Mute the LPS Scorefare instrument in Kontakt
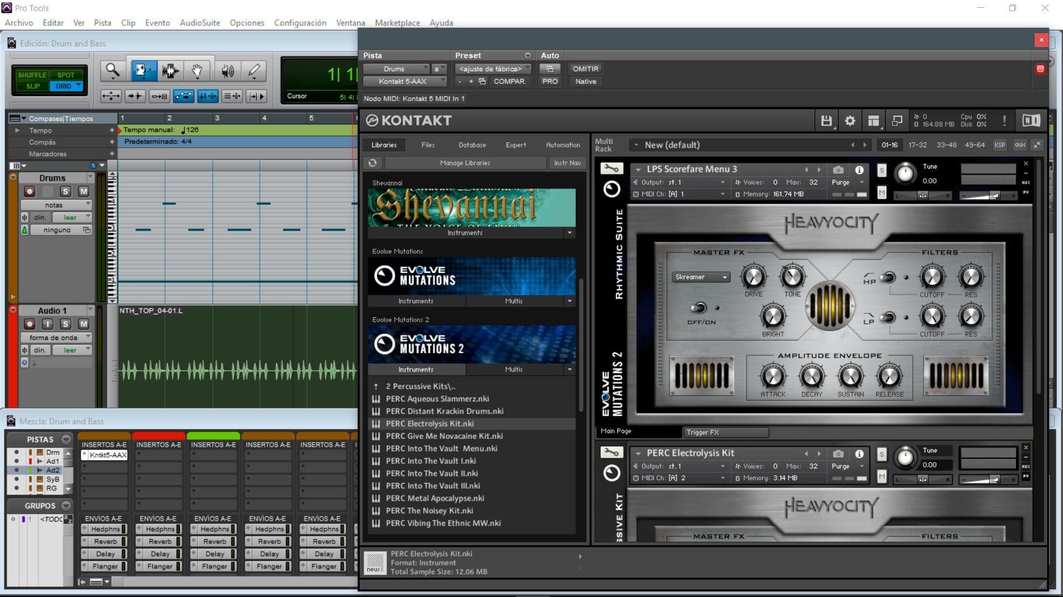Viewport: 1063px width, 597px height. tap(882, 193)
